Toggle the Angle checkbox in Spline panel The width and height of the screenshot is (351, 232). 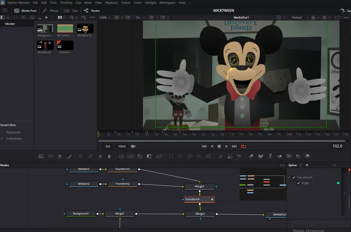click(298, 183)
